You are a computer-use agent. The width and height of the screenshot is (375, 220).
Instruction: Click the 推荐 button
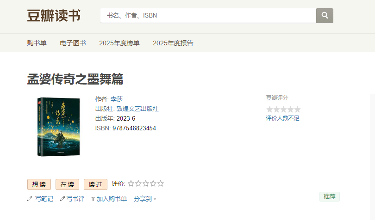tap(329, 196)
